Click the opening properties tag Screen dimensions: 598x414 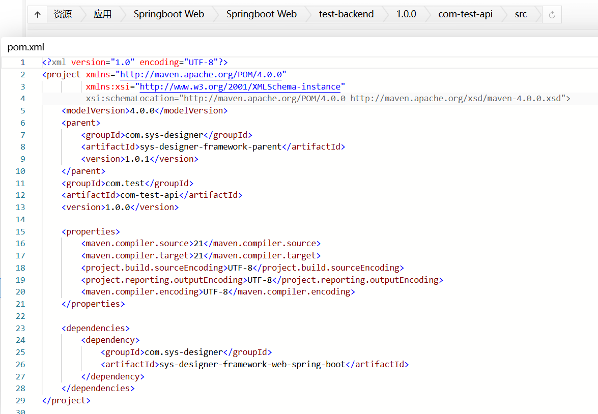click(91, 232)
